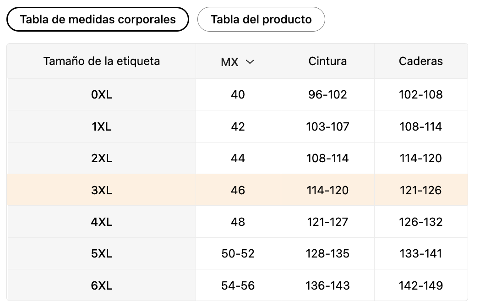Click the highlighted 3XL size label
This screenshot has height=307, width=480.
click(x=101, y=190)
